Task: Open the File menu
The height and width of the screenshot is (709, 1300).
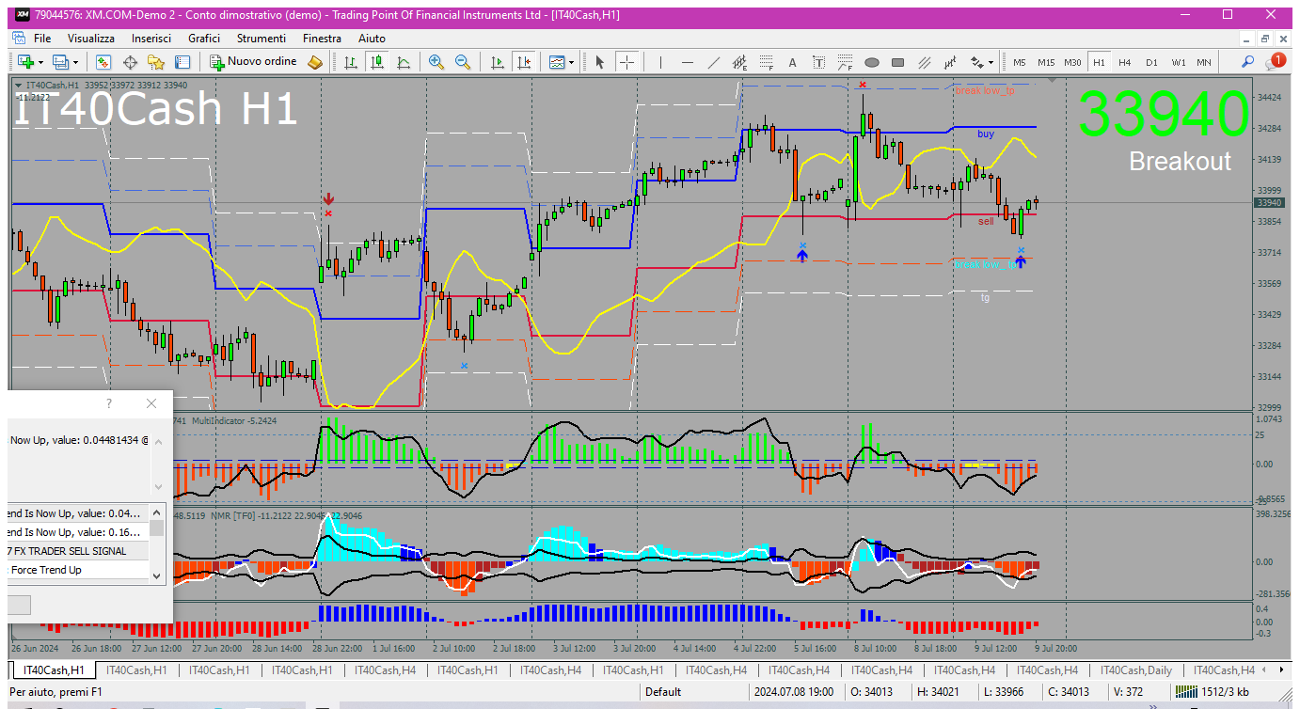Action: (42, 39)
